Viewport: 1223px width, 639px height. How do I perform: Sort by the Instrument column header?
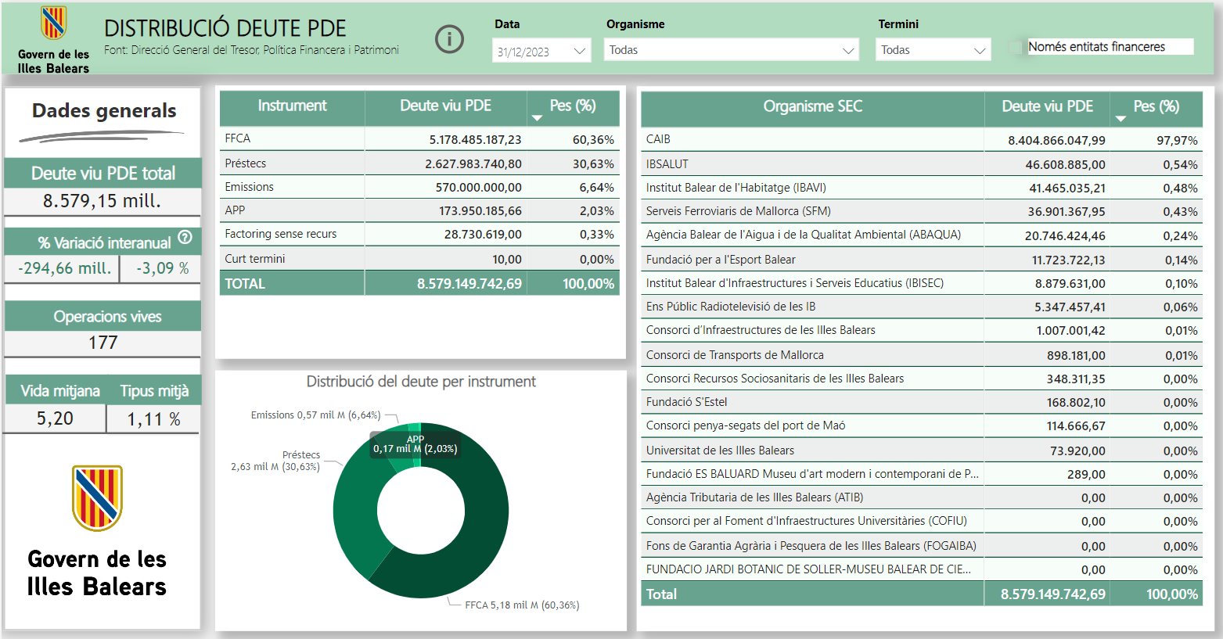pyautogui.click(x=292, y=106)
